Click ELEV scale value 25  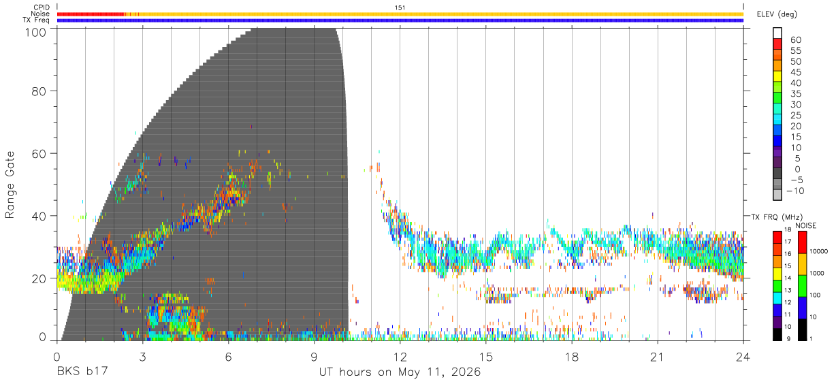[x=795, y=115]
